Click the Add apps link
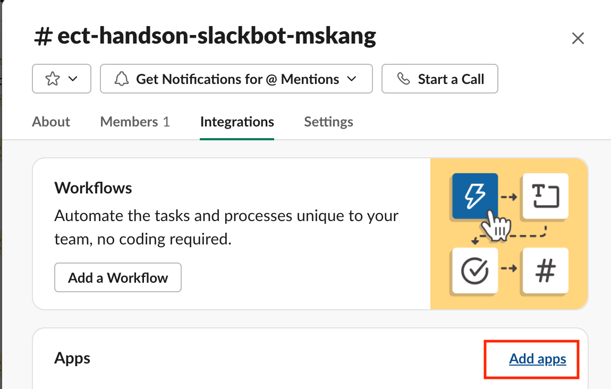Screen dimensions: 611x389 537,359
